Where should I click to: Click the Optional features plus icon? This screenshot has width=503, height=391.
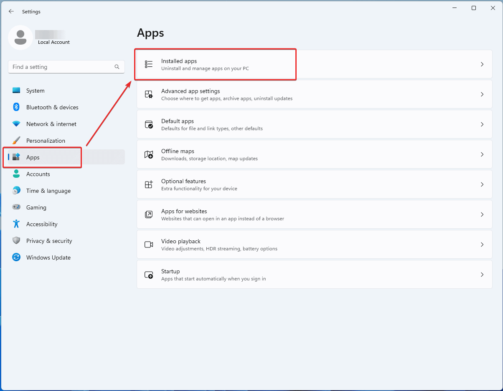coord(149,184)
